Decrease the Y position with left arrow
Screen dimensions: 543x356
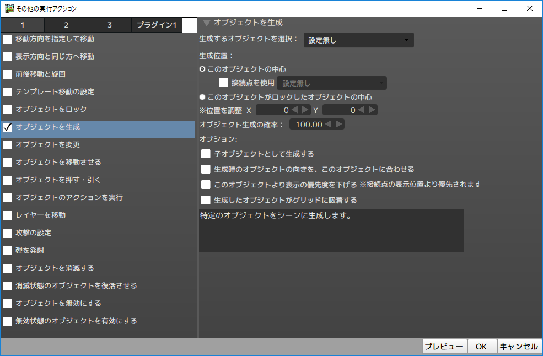362,110
